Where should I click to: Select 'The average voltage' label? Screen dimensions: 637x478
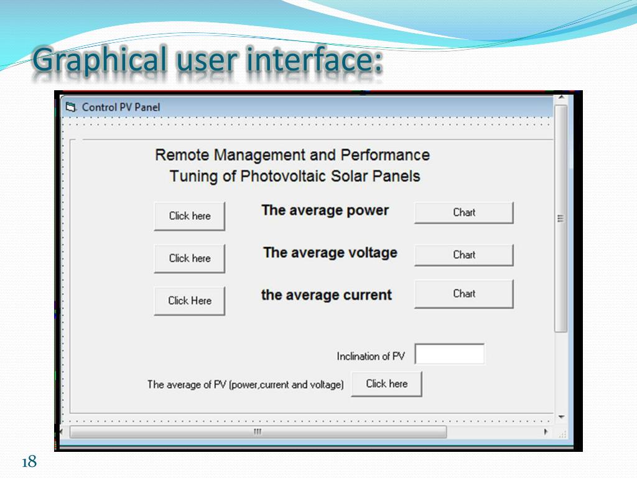pos(330,253)
